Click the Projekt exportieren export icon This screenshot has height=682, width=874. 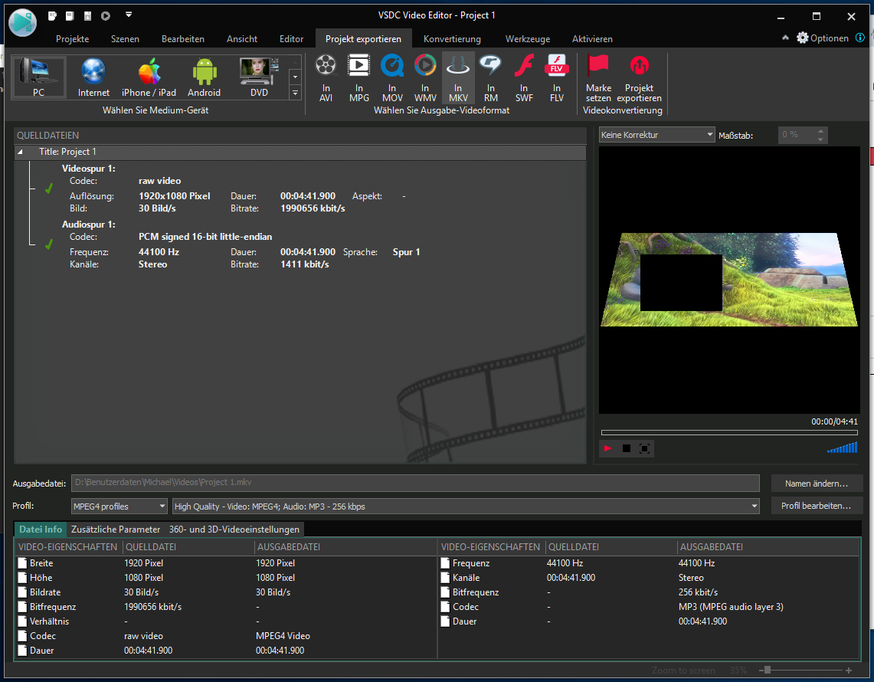click(639, 78)
